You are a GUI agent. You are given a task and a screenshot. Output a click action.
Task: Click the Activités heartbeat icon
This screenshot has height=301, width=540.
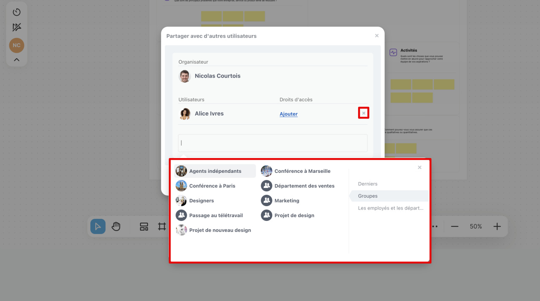393,53
